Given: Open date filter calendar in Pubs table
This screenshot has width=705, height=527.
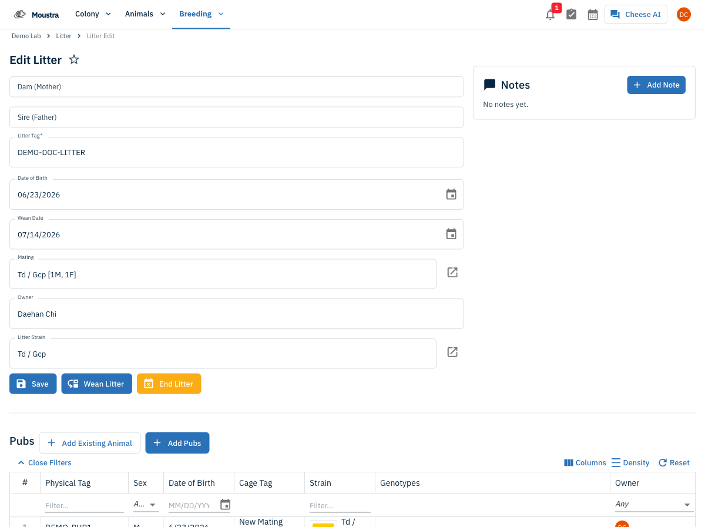Looking at the screenshot, I should (225, 505).
